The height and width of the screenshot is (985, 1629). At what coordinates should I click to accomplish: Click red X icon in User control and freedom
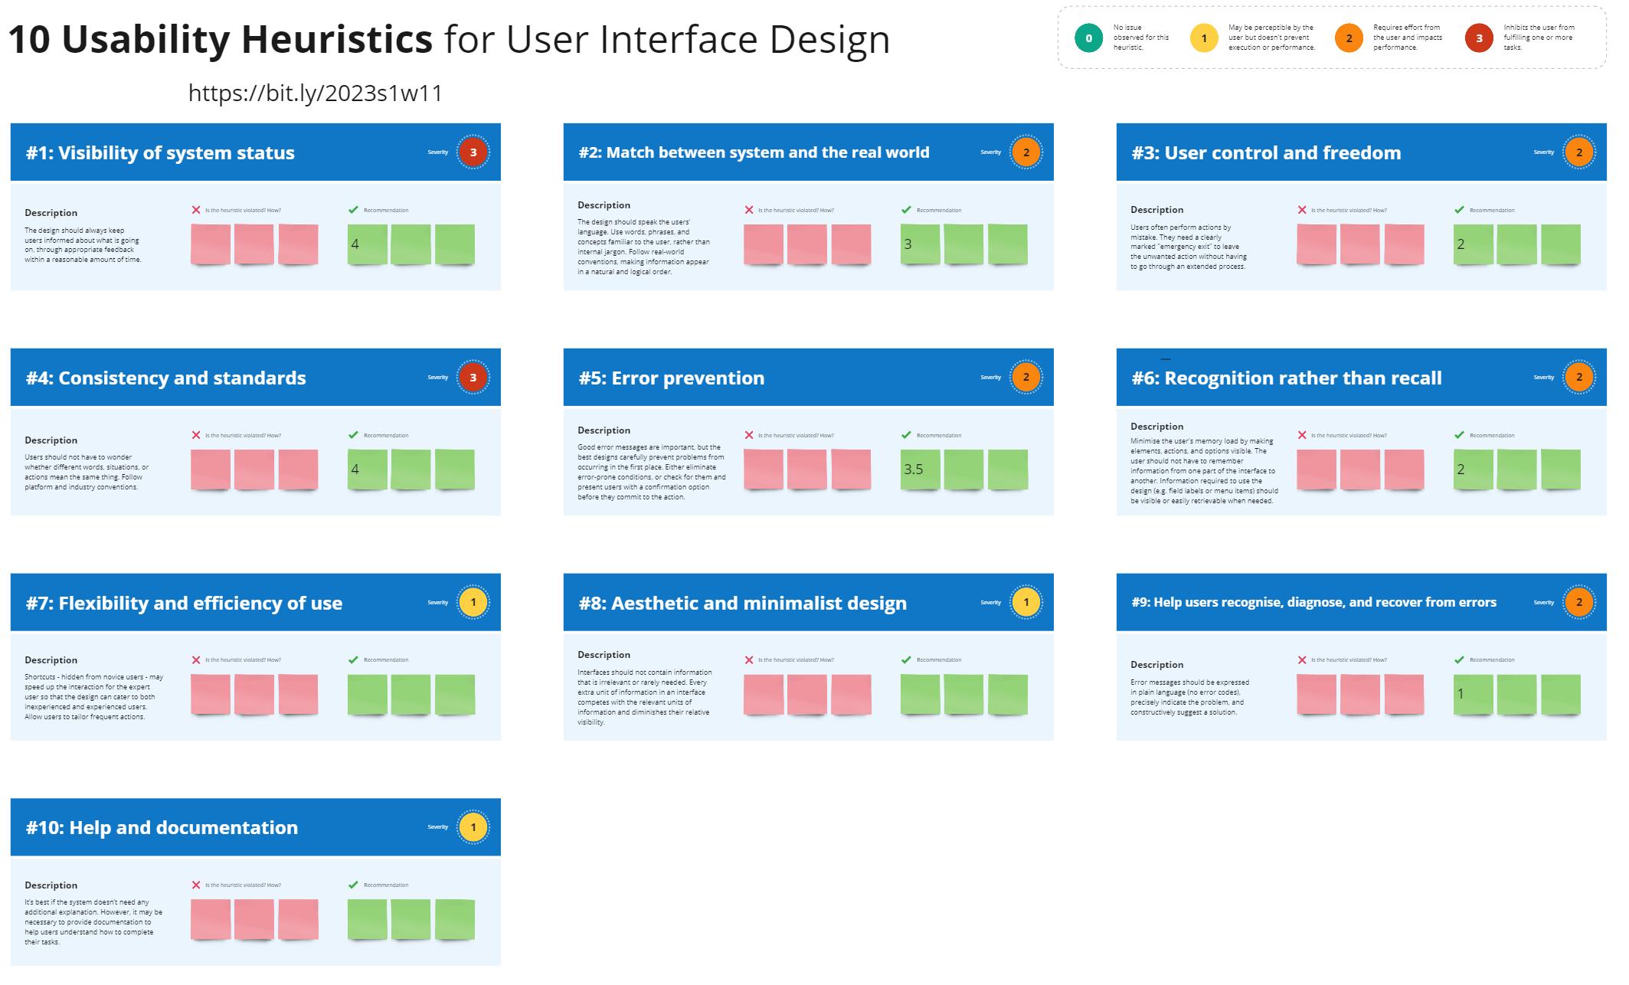[1302, 210]
